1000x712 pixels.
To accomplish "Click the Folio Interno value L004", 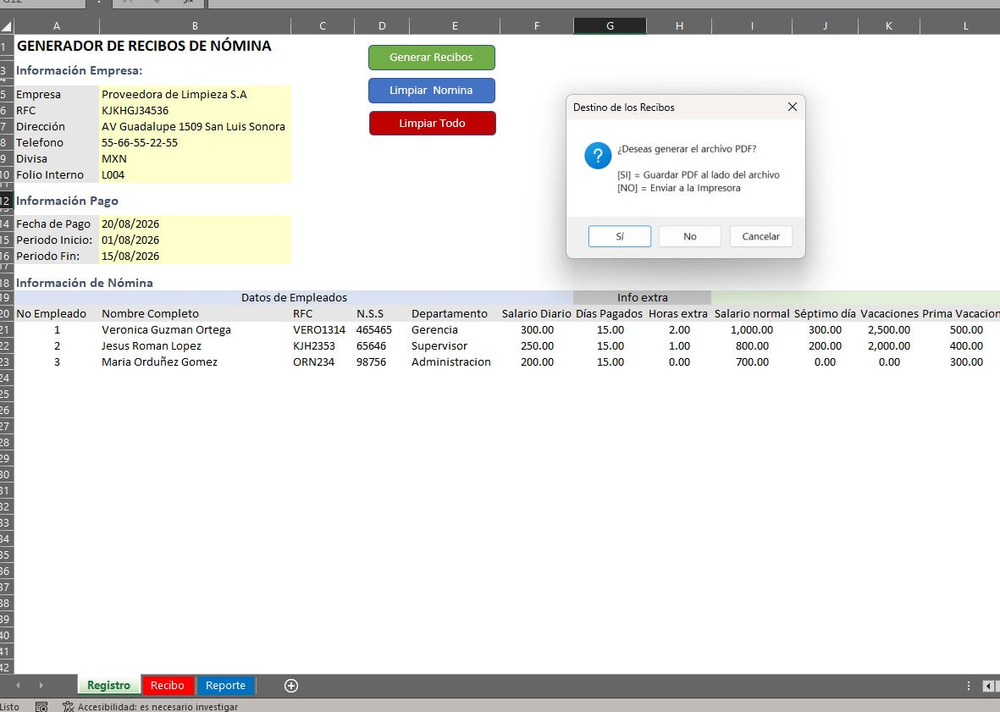I will [195, 174].
